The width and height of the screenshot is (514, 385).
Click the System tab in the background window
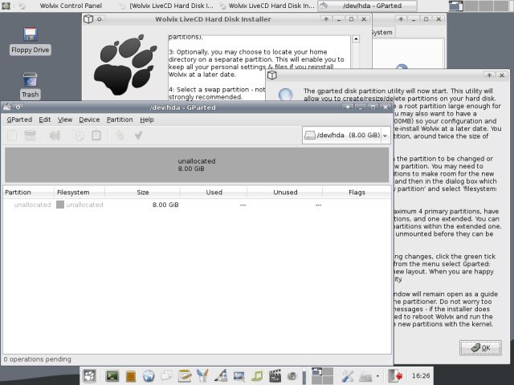[382, 32]
